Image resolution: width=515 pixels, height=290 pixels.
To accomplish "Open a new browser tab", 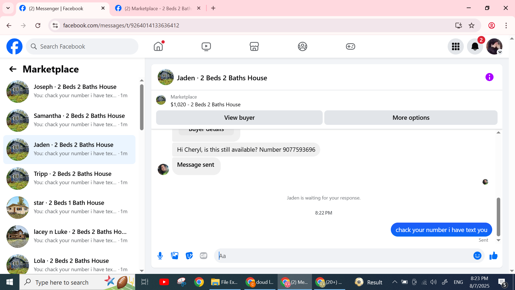I will [x=213, y=8].
